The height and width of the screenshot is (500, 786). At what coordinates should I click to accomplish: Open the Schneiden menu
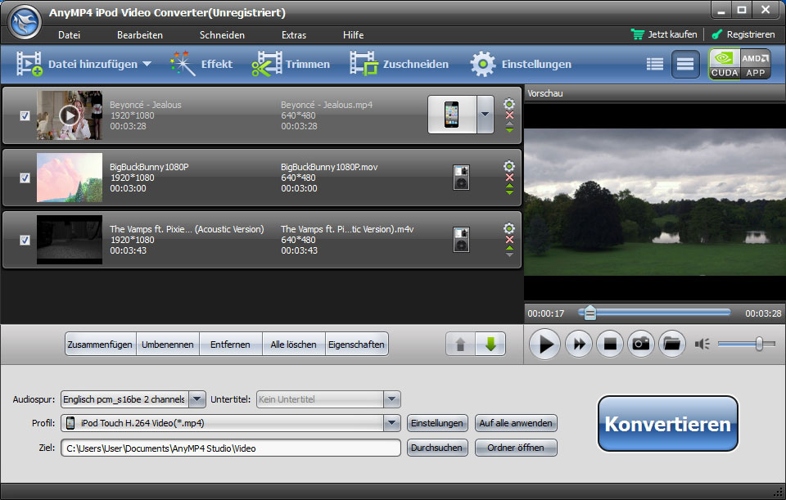pos(222,35)
